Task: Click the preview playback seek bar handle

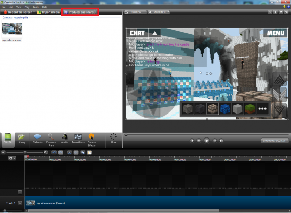Action: 126,135
